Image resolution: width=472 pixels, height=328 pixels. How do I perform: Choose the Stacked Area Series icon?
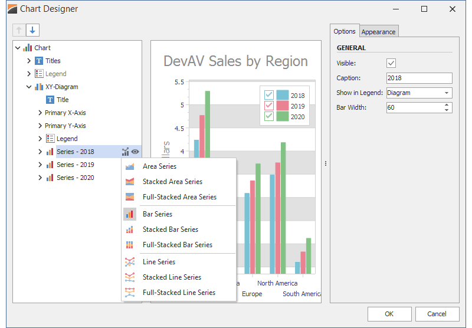[x=130, y=182]
